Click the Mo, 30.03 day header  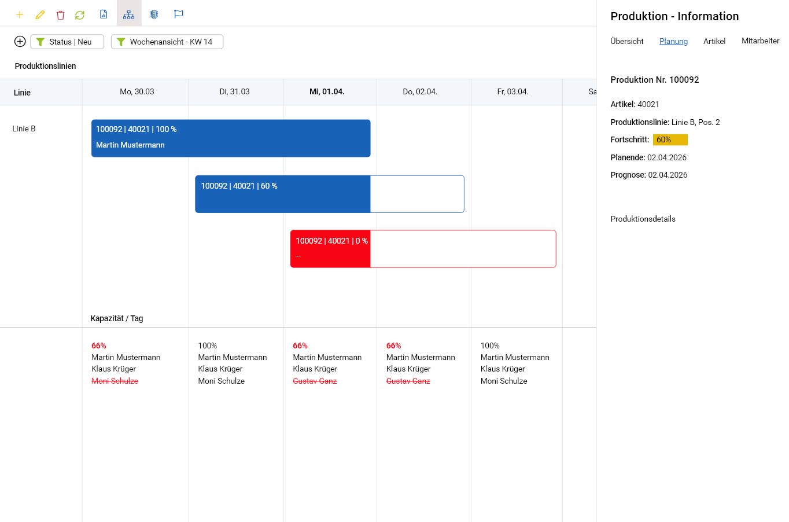point(137,91)
